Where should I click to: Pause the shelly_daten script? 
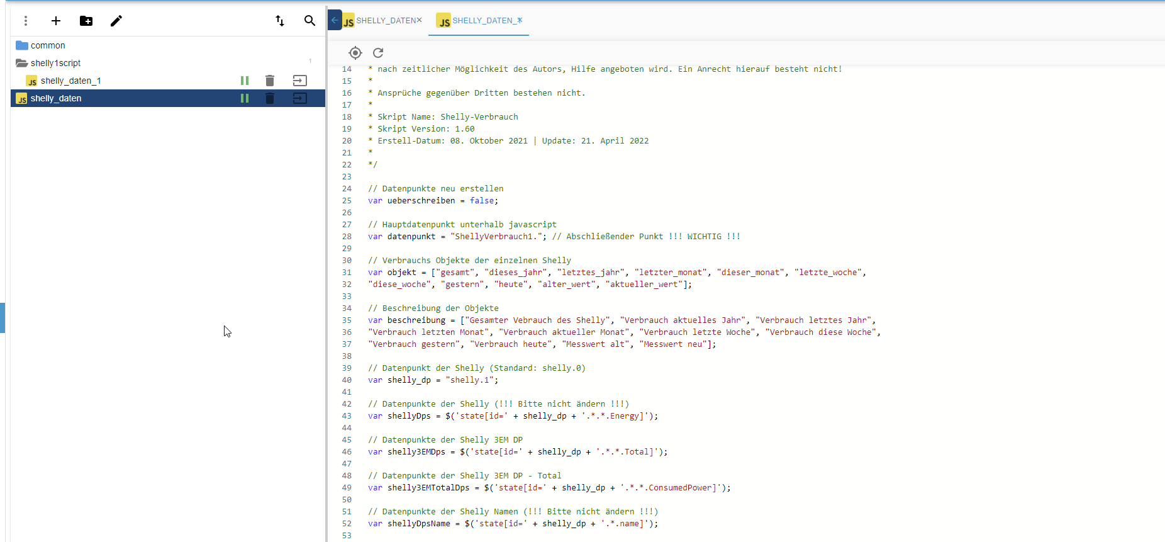pos(245,98)
